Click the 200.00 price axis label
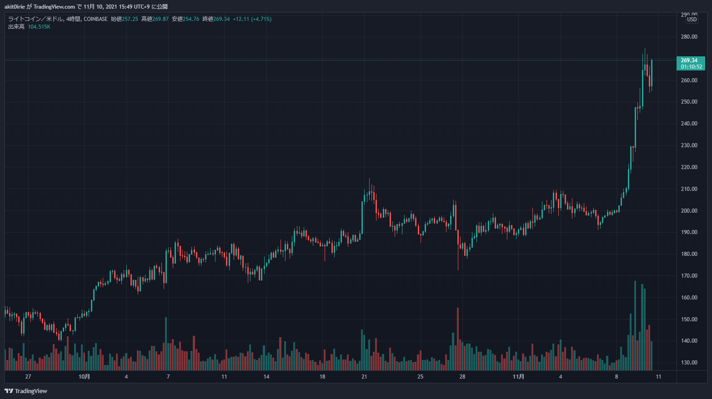This screenshot has width=712, height=399. [x=689, y=211]
